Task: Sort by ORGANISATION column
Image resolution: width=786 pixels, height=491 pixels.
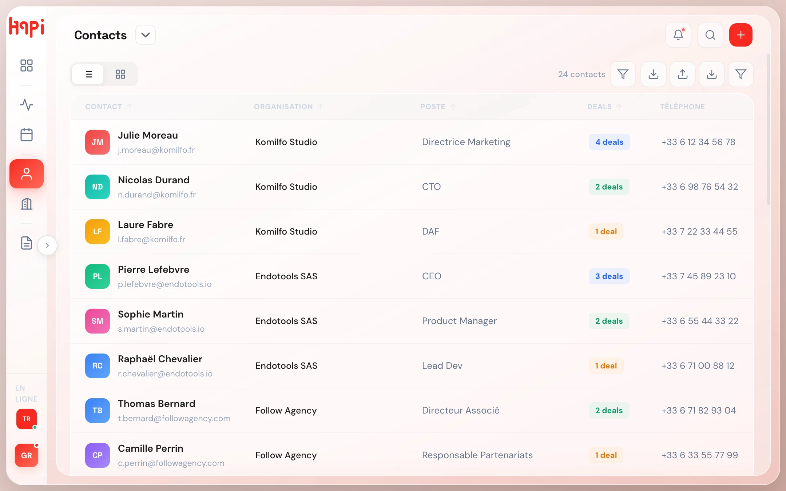Action: point(289,107)
